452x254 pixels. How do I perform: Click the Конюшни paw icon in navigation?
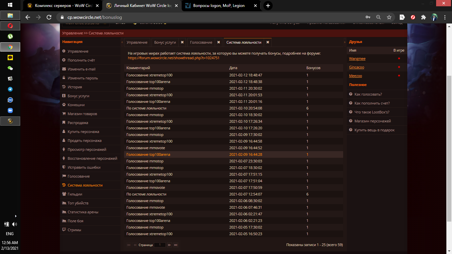click(x=64, y=105)
